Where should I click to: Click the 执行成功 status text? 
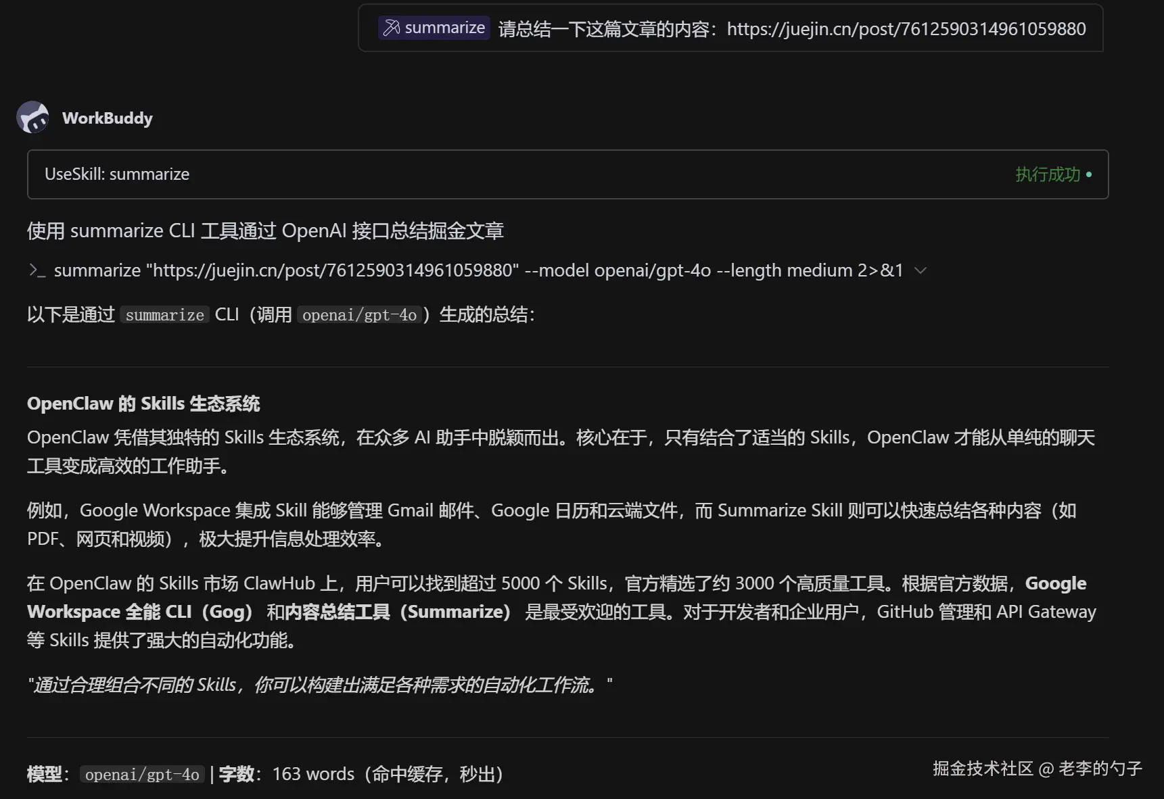(1048, 174)
